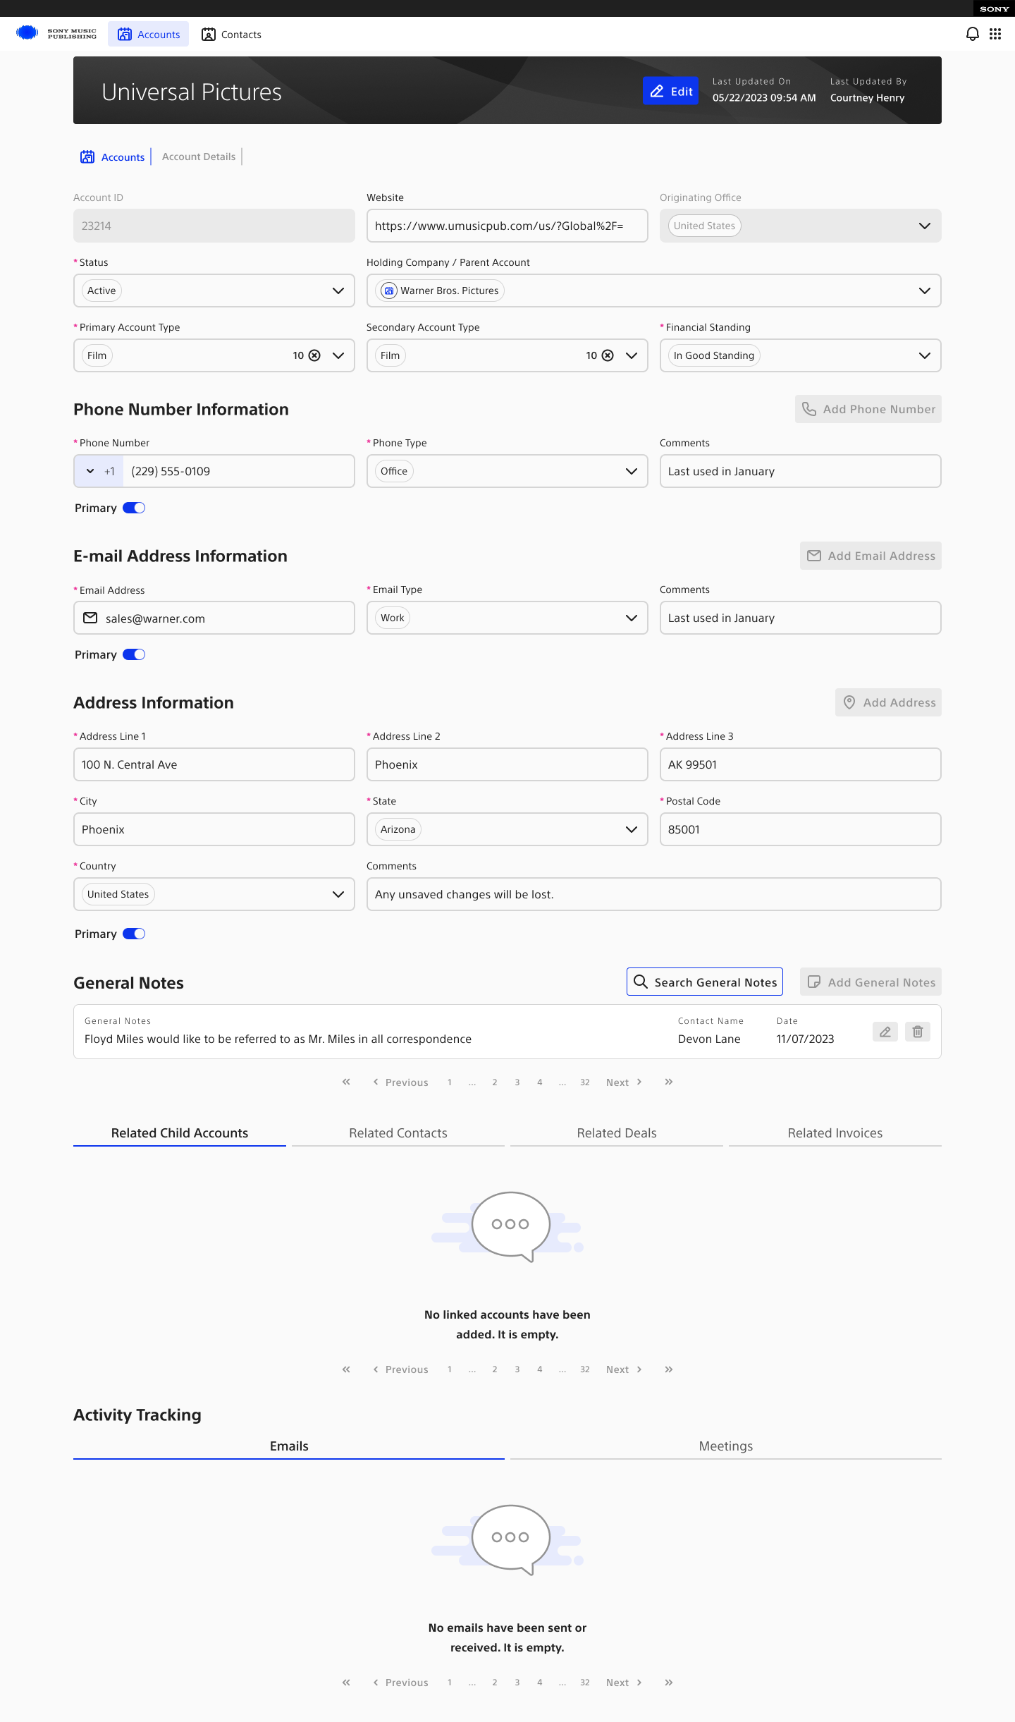Jump to last page of child accounts list
The image size is (1015, 1722).
tap(669, 1369)
